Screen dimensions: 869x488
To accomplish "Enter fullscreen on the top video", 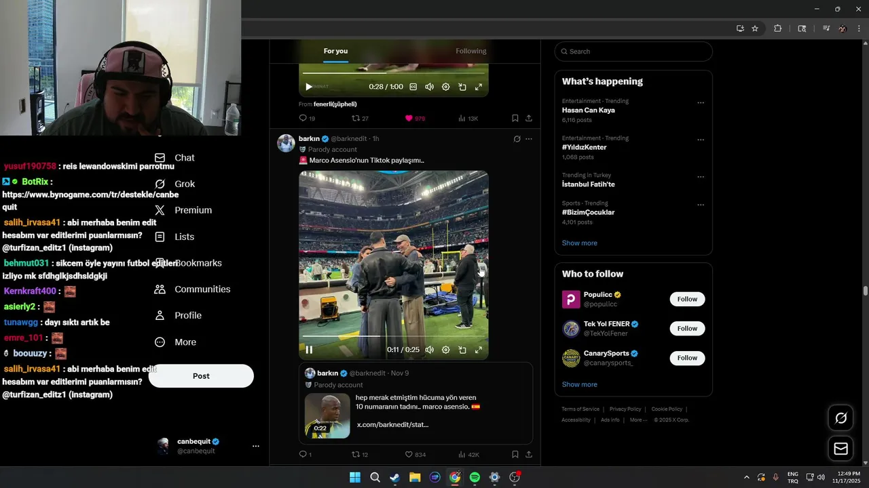I will pos(479,87).
